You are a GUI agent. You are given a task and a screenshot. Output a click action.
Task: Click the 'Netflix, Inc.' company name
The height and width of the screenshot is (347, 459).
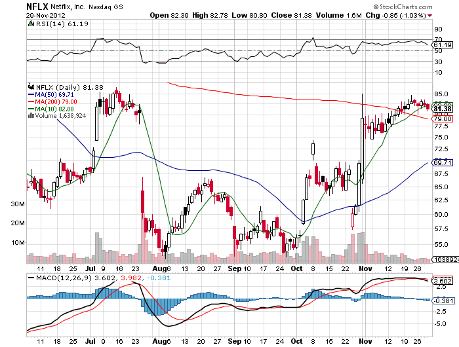[68, 7]
